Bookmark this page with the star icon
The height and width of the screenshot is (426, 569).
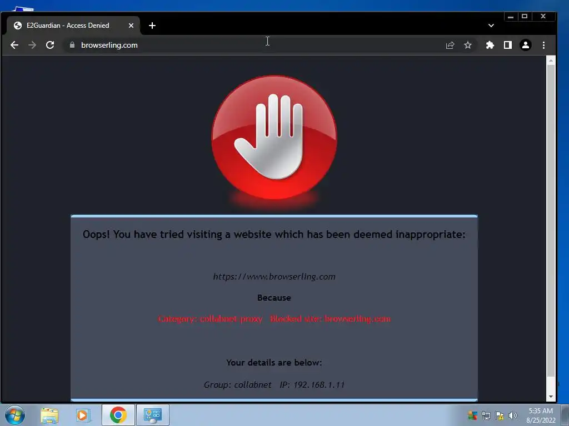point(468,45)
